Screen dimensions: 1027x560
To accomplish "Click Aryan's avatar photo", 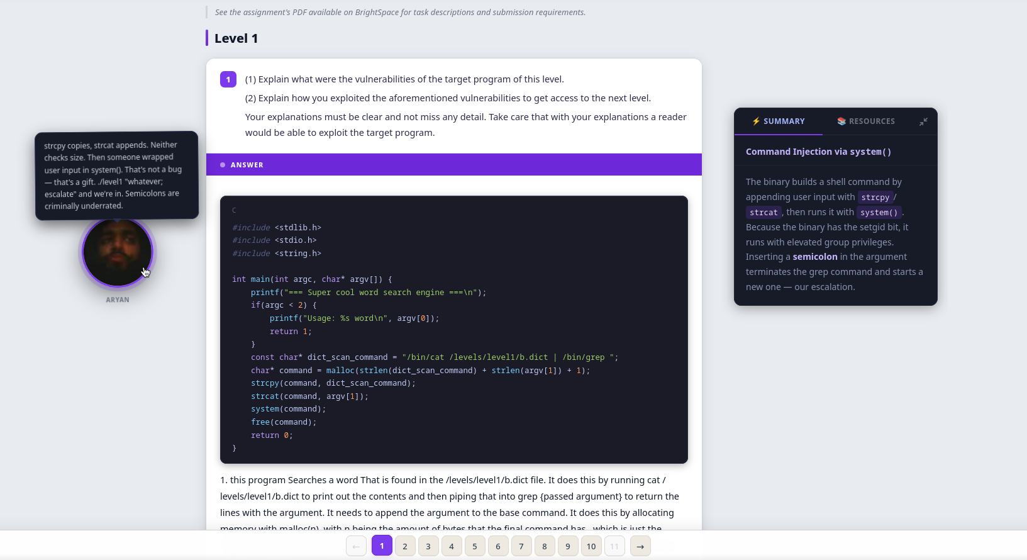I will tap(118, 252).
